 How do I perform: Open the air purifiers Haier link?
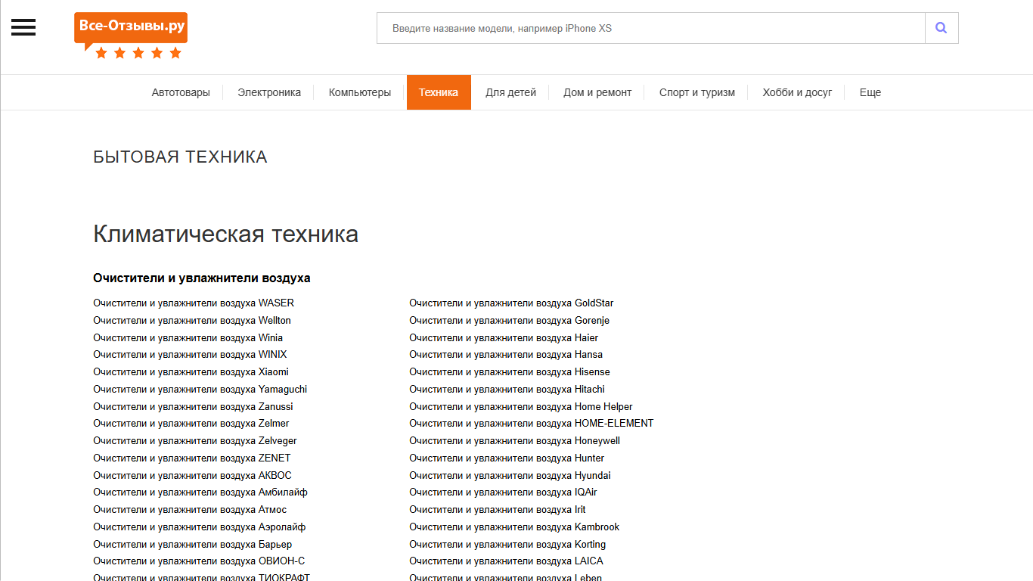pos(504,337)
